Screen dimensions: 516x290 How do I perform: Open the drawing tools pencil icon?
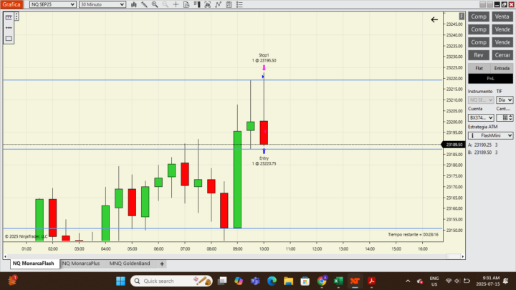(144, 4)
